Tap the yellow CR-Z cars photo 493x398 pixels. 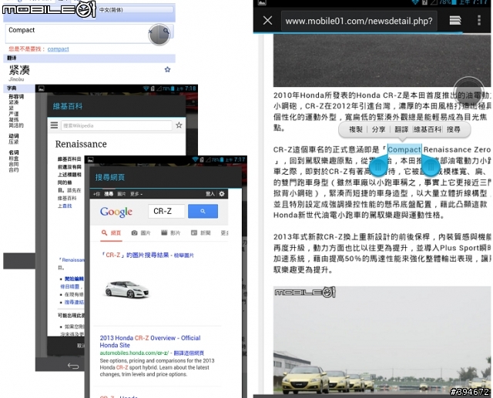(381, 339)
